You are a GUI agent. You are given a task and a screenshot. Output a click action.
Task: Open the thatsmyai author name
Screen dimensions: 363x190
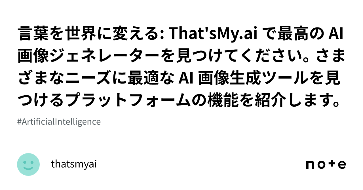pos(74,164)
